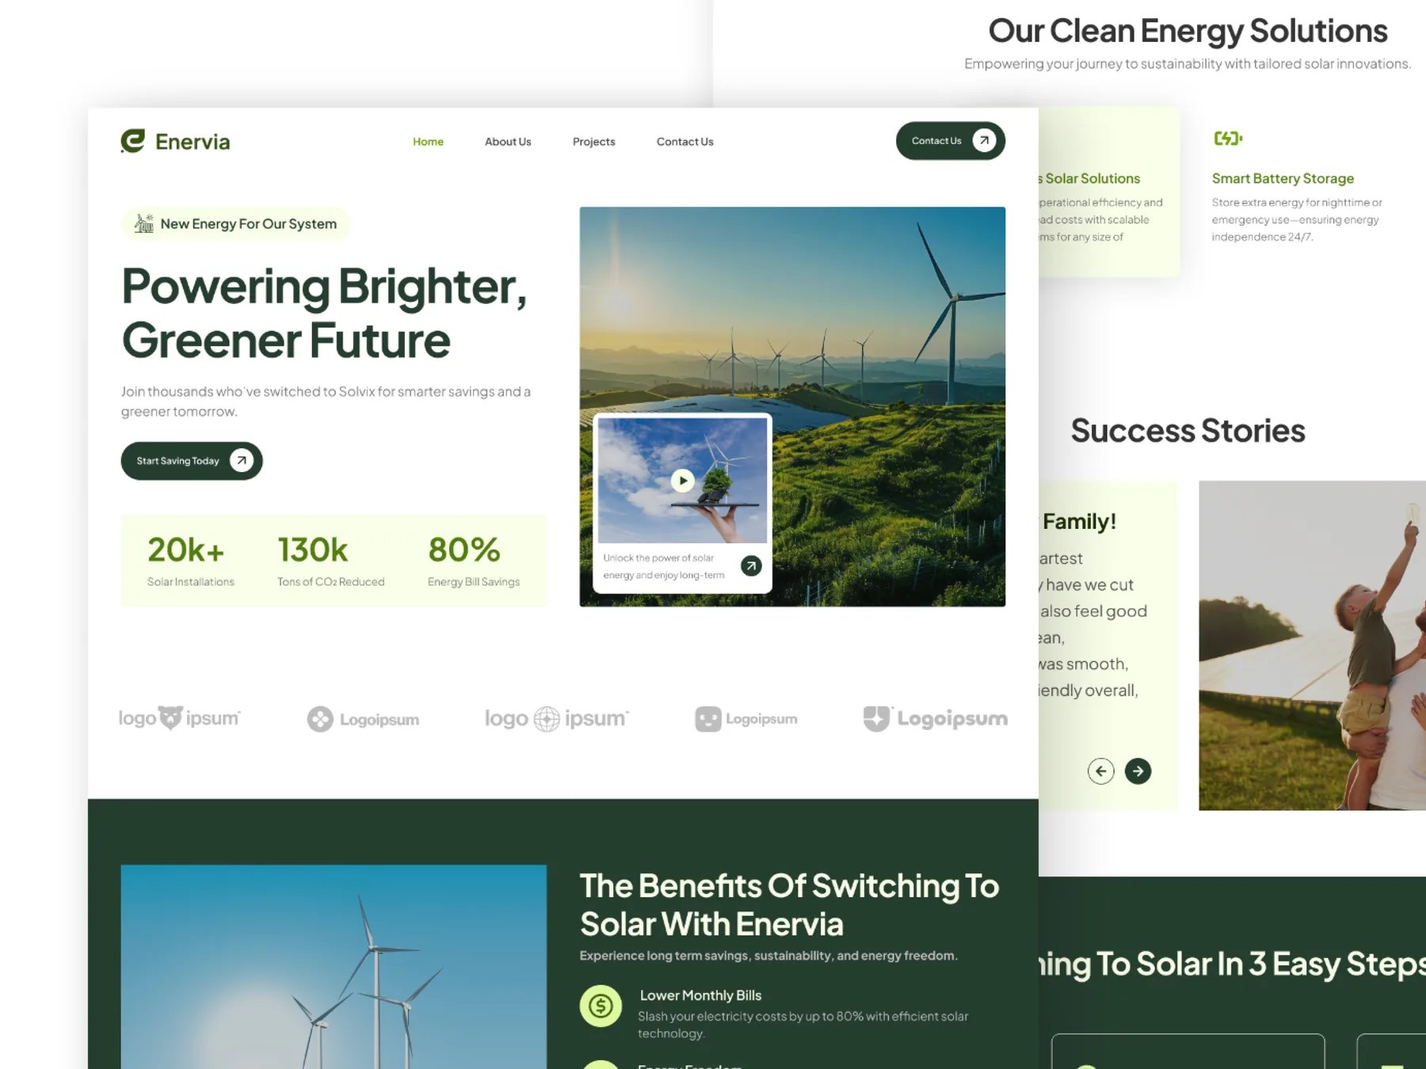Click the Lower Monthly Bills heading
Image resolution: width=1426 pixels, height=1069 pixels.
[x=700, y=995]
